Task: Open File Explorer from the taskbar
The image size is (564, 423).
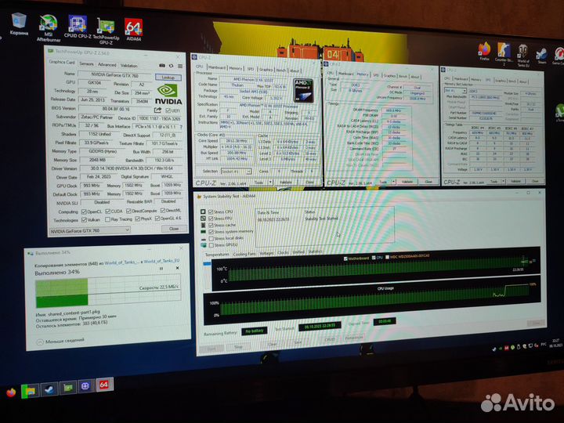Action: (30, 391)
